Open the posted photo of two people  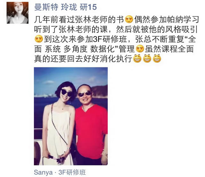pyautogui.click(x=71, y=116)
